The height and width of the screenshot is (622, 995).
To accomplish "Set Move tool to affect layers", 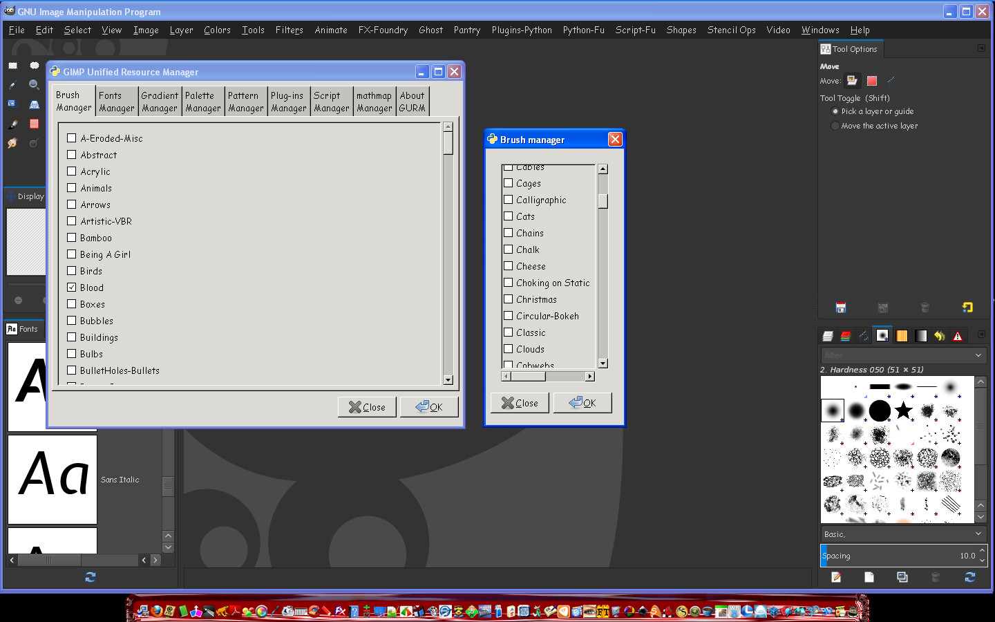I will coord(852,81).
